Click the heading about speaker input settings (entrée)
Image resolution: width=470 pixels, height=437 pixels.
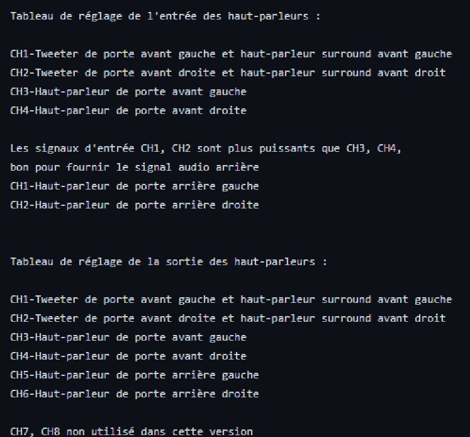(165, 16)
